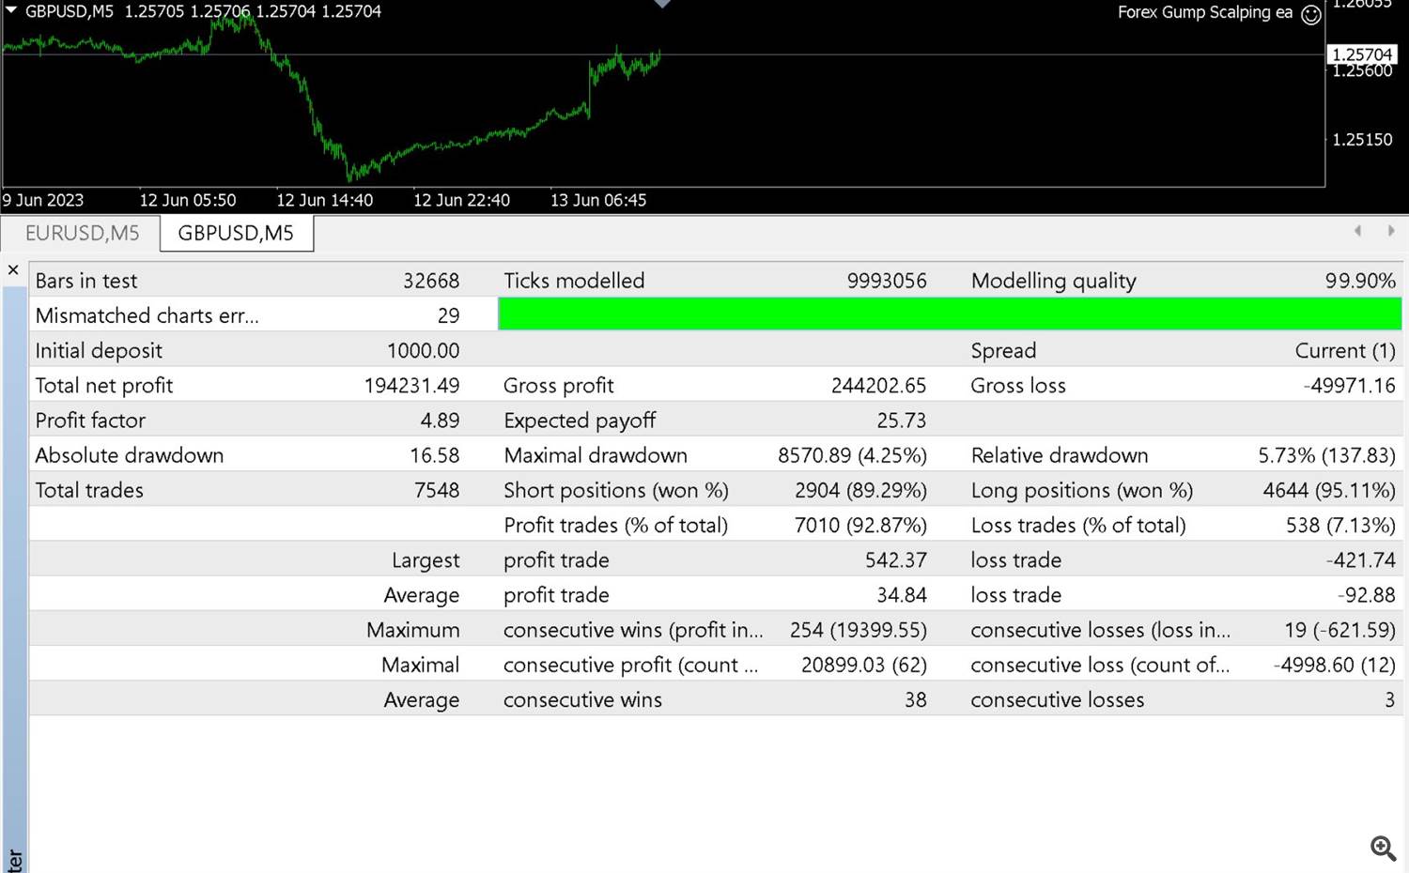The width and height of the screenshot is (1409, 873).
Task: Click the 1.25150 price scale level
Action: [x=1362, y=140]
